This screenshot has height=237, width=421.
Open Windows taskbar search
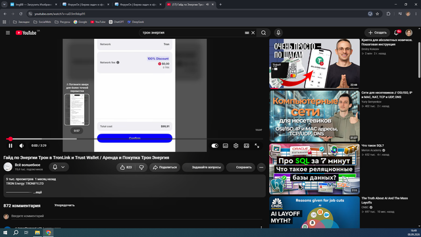click(x=16, y=232)
